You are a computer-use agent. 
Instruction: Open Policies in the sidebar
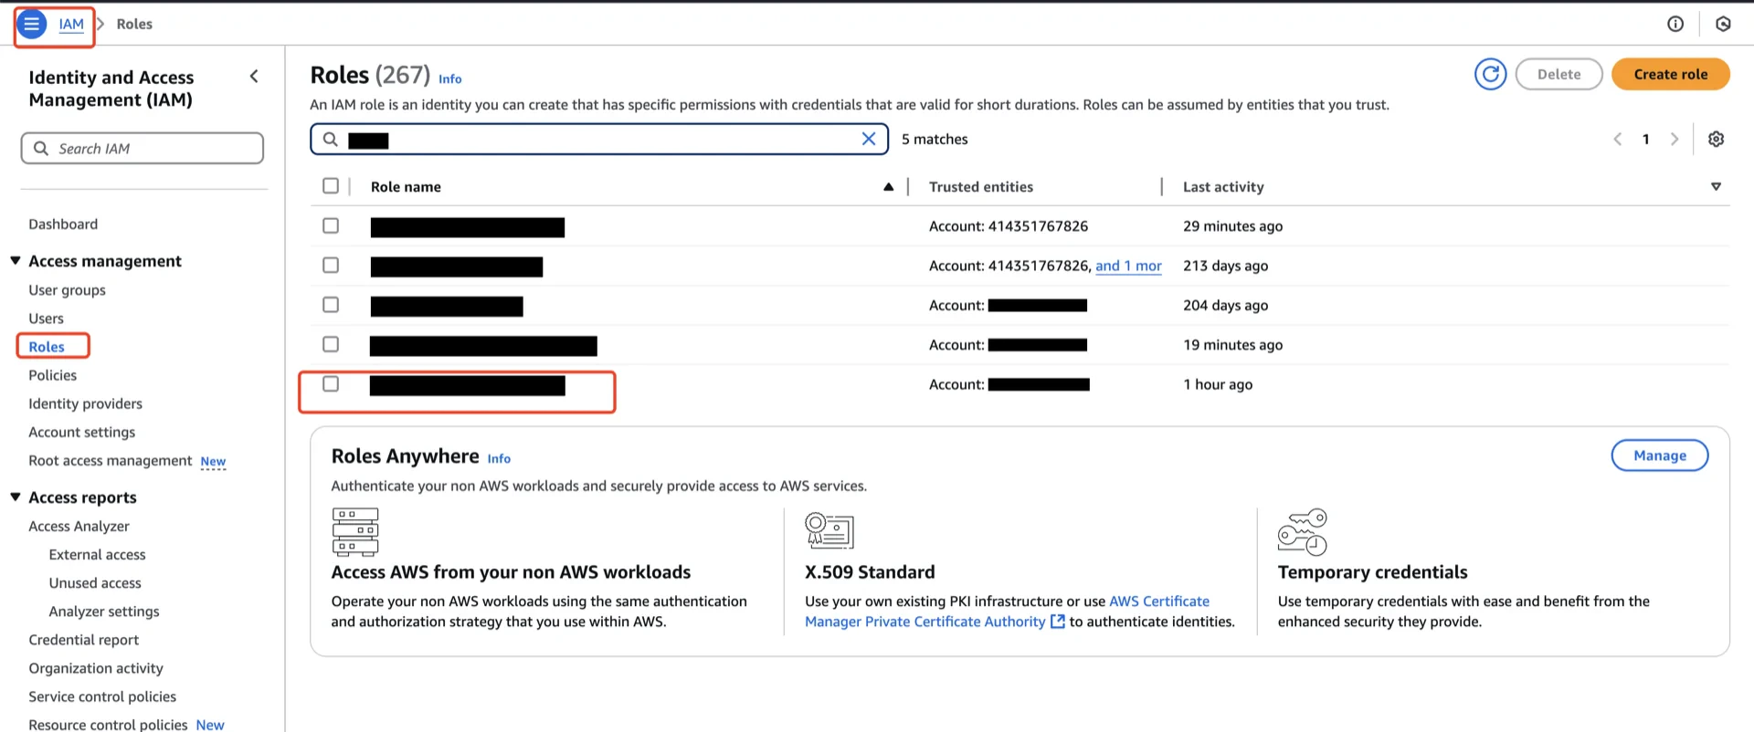(52, 375)
